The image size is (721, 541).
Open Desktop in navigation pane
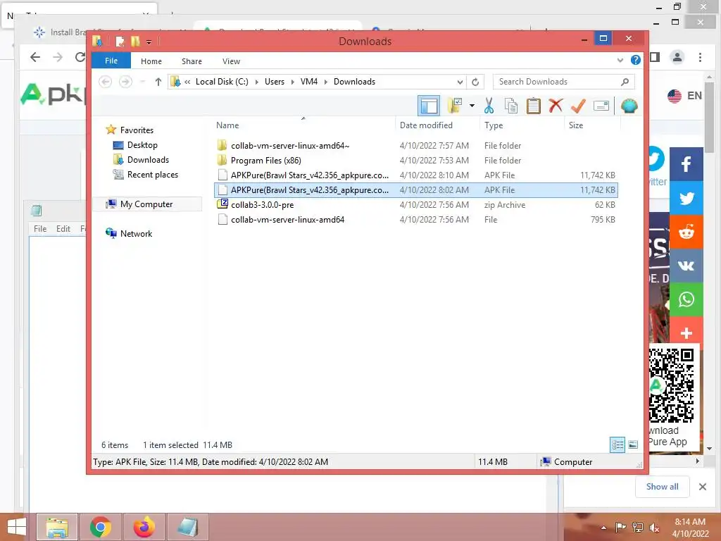tap(142, 145)
